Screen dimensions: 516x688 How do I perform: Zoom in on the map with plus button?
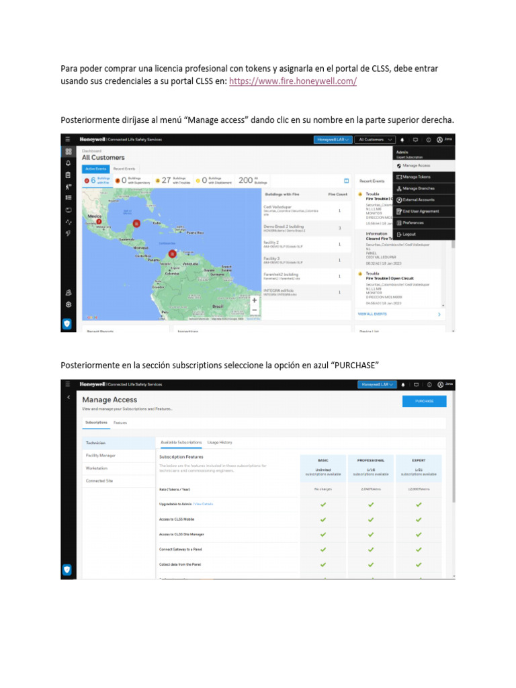(x=254, y=300)
